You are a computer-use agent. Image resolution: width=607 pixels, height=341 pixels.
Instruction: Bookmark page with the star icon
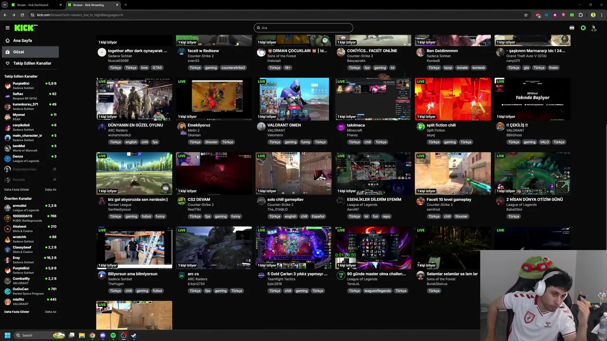[x=526, y=15]
